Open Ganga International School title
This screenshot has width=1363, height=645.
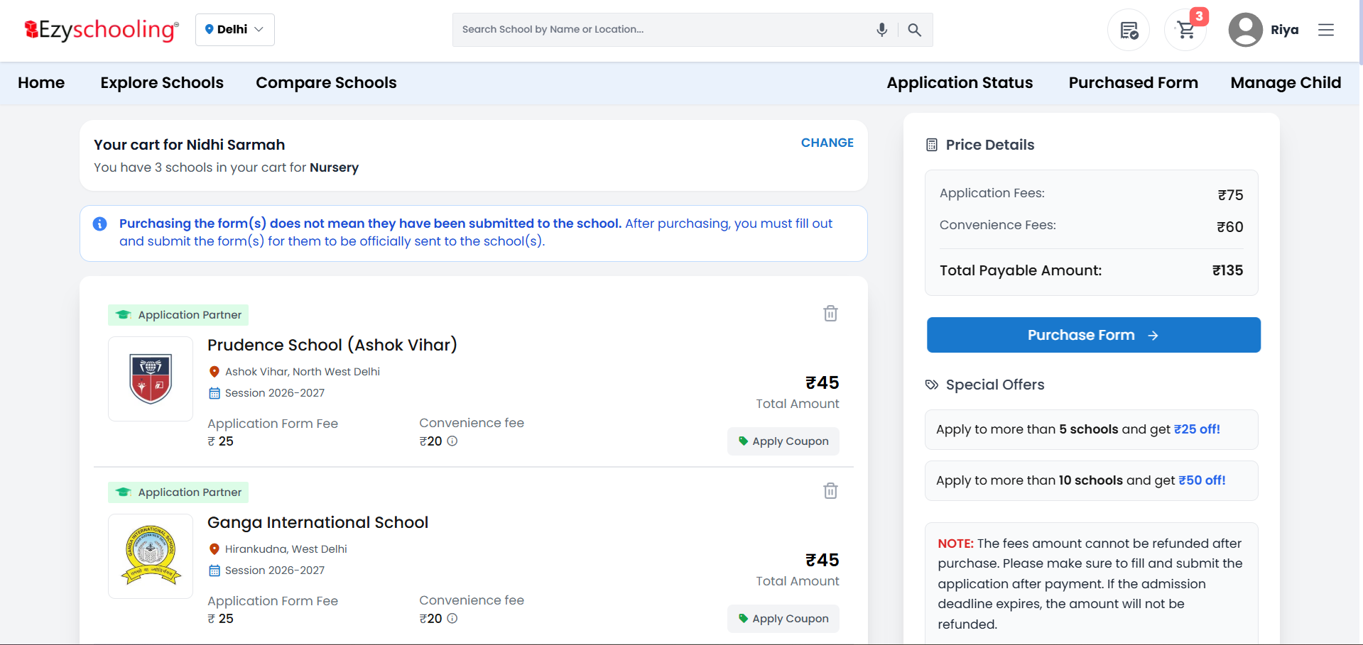click(x=317, y=522)
